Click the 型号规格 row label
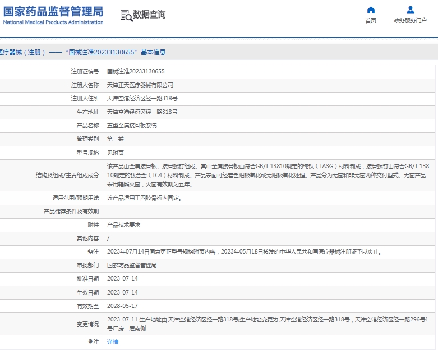438x354 pixels. pyautogui.click(x=87, y=153)
